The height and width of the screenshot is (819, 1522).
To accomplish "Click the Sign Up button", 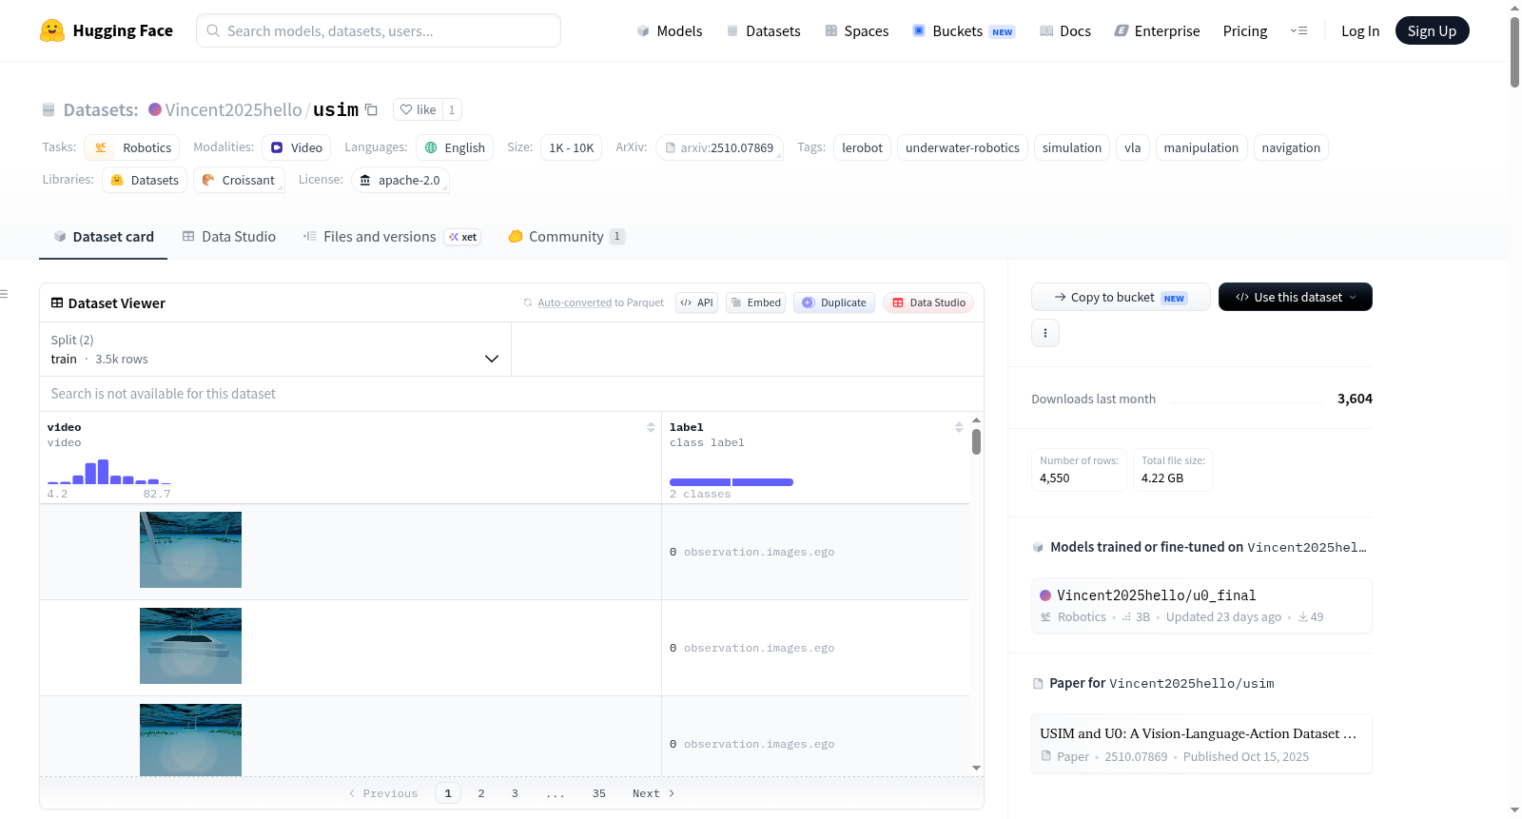I will [x=1432, y=30].
